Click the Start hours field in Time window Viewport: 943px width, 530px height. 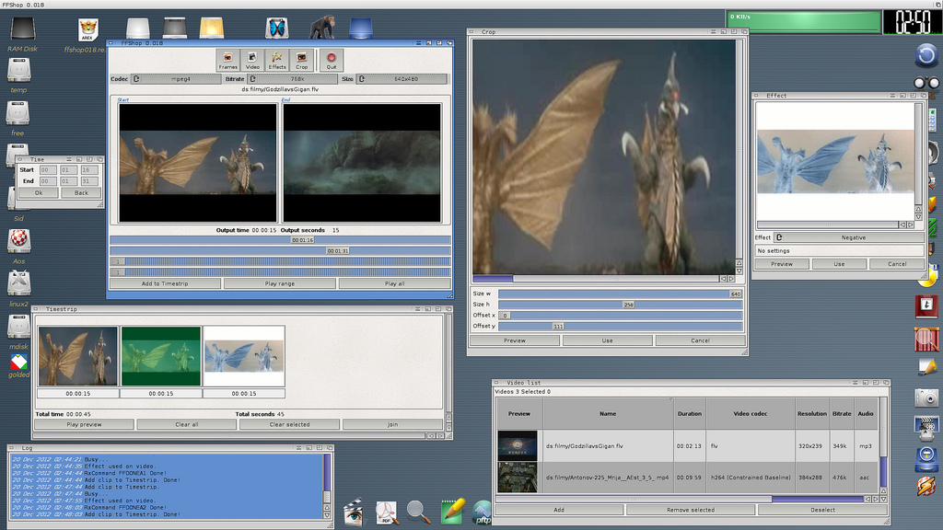[x=46, y=170]
